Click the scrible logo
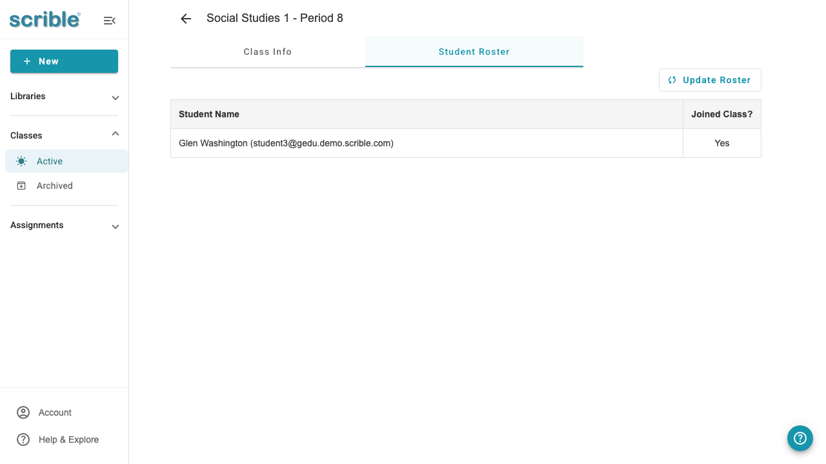Viewport: 826px width, 464px height. [x=43, y=19]
